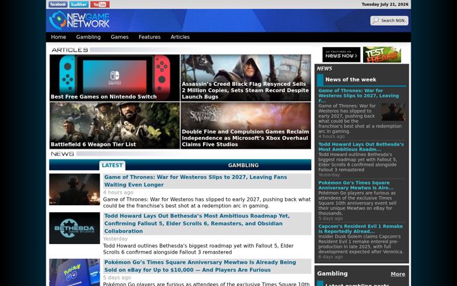Click Pokémon Go news thumbnail
Image resolution: width=457 pixels, height=286 pixels.
74,273
